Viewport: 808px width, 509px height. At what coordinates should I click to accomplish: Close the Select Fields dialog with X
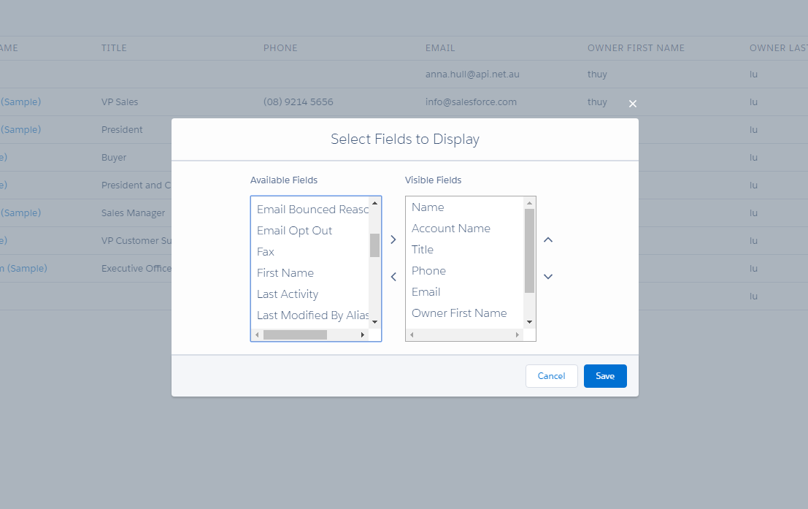tap(633, 104)
